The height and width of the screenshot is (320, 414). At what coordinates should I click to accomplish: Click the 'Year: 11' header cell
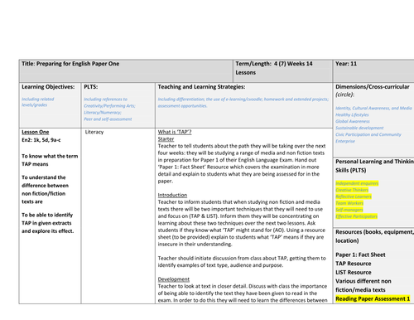point(373,70)
